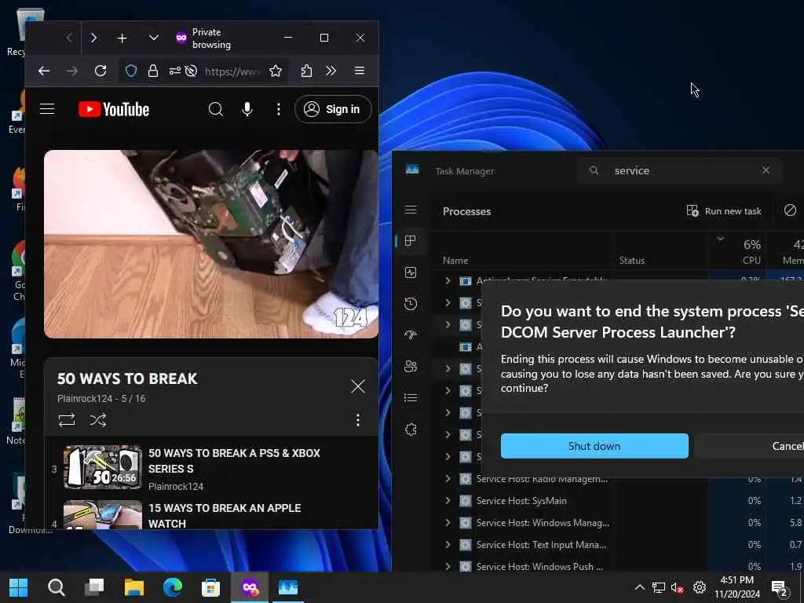Go back in browser navigation
The width and height of the screenshot is (804, 603).
(44, 71)
